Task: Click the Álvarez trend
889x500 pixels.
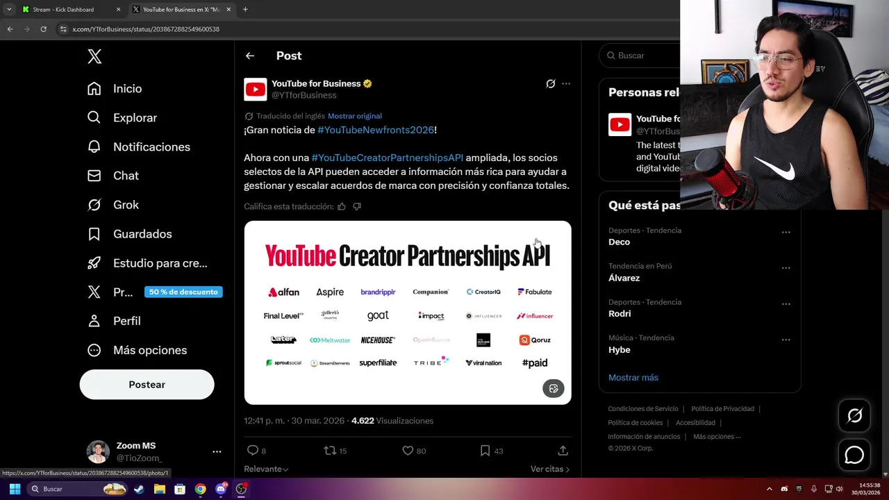Action: [x=624, y=278]
